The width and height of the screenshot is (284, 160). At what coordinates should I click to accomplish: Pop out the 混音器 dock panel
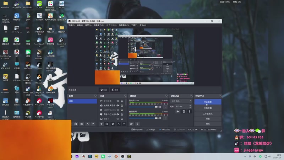pos(166,96)
